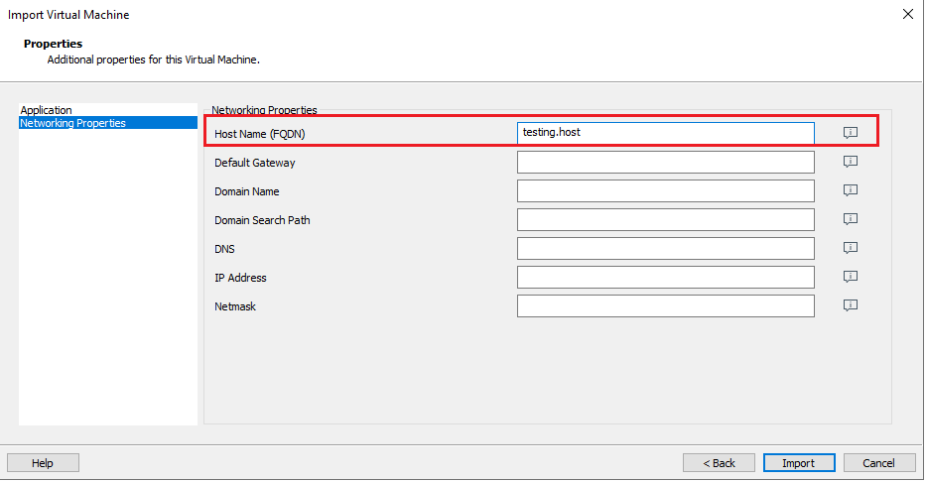Image resolution: width=926 pixels, height=481 pixels.
Task: View info icon for Domain Search Path
Action: tap(850, 219)
